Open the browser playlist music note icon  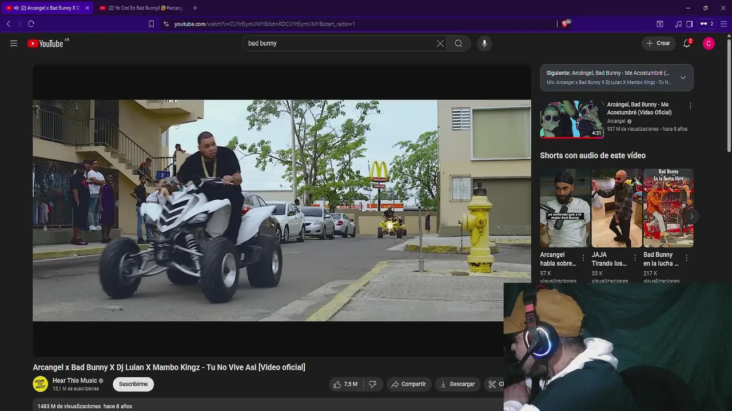point(678,24)
